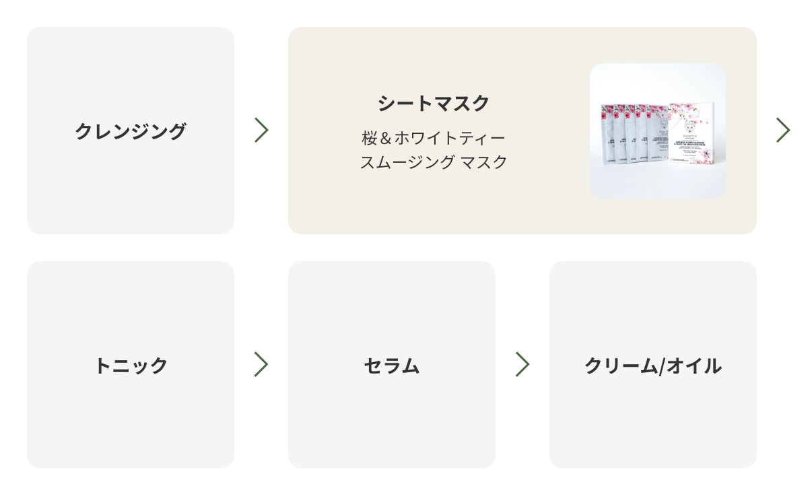The width and height of the screenshot is (812, 494).
Task: Click the leftmost sachet in the product photo
Action: click(607, 135)
